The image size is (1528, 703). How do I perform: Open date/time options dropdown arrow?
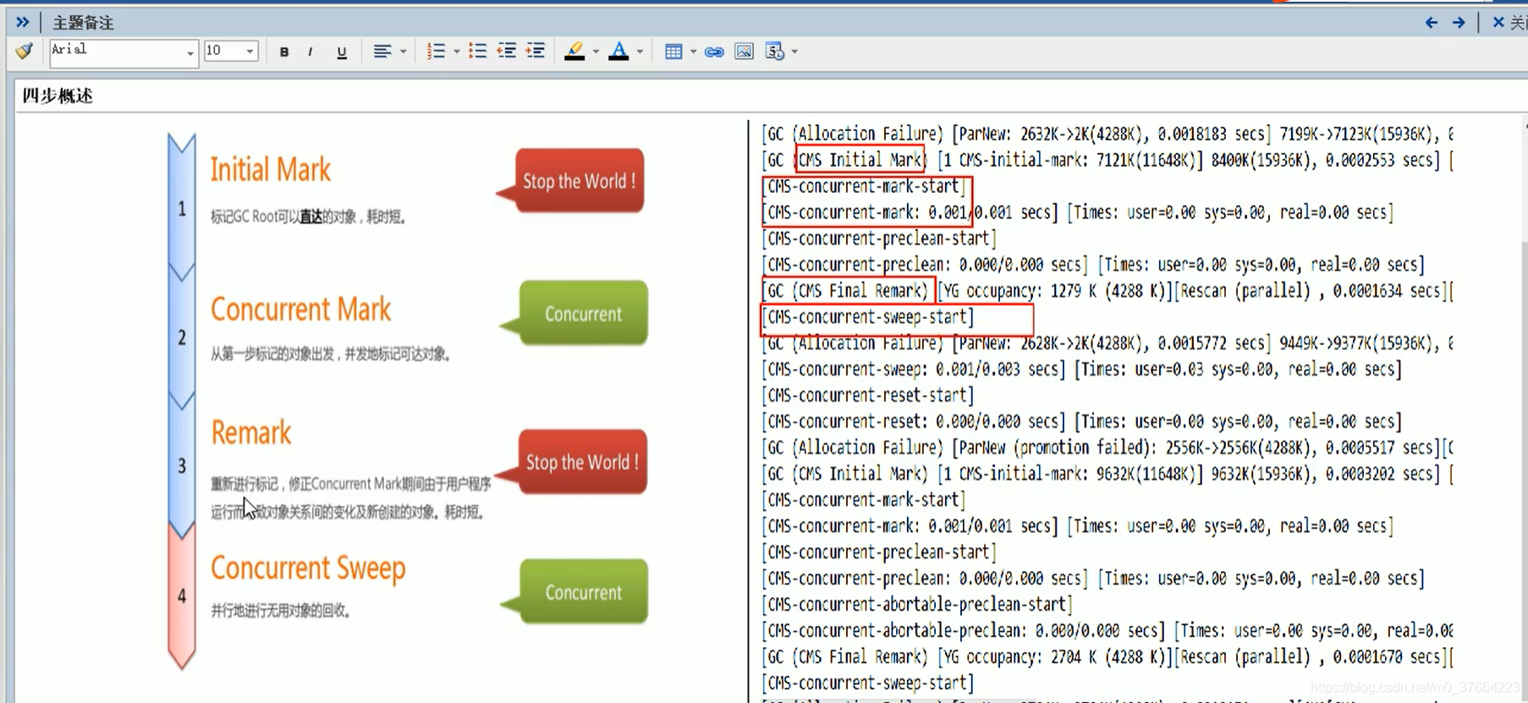click(x=795, y=52)
